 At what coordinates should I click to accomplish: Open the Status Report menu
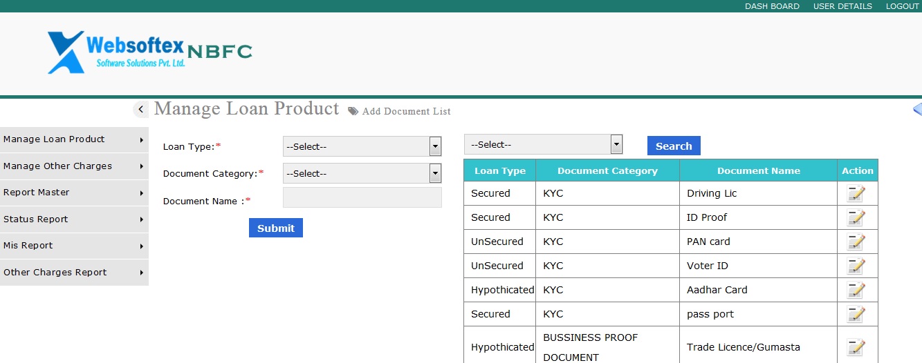74,219
